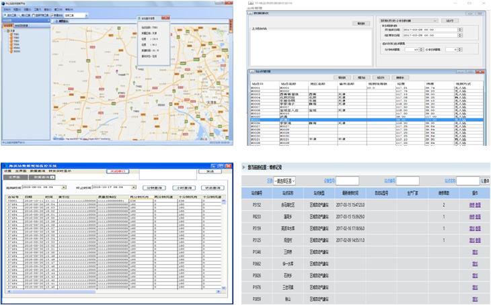The height and width of the screenshot is (305, 491).
Task: Click the 发送 button at top right of monitoring window
Action: point(210,171)
